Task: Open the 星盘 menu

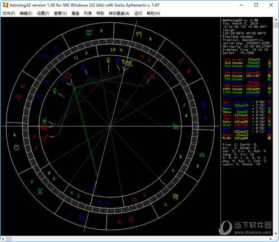Action: click(75, 13)
